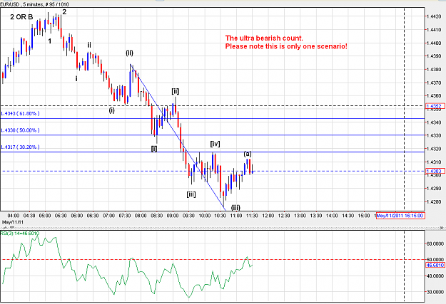Screen dimensions: 446x304
Task: Select the lowercase ii label near 06:30
Action: point(89,45)
